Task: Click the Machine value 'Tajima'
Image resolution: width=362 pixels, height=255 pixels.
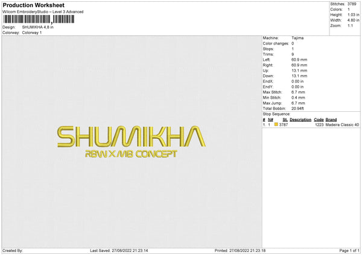Action: pyautogui.click(x=297, y=38)
